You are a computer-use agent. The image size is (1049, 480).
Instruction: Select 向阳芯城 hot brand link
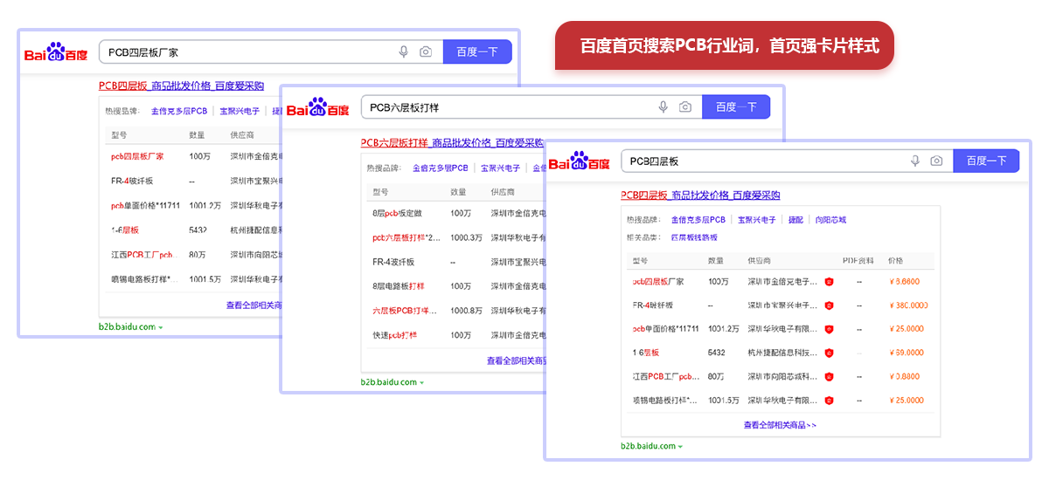[830, 220]
